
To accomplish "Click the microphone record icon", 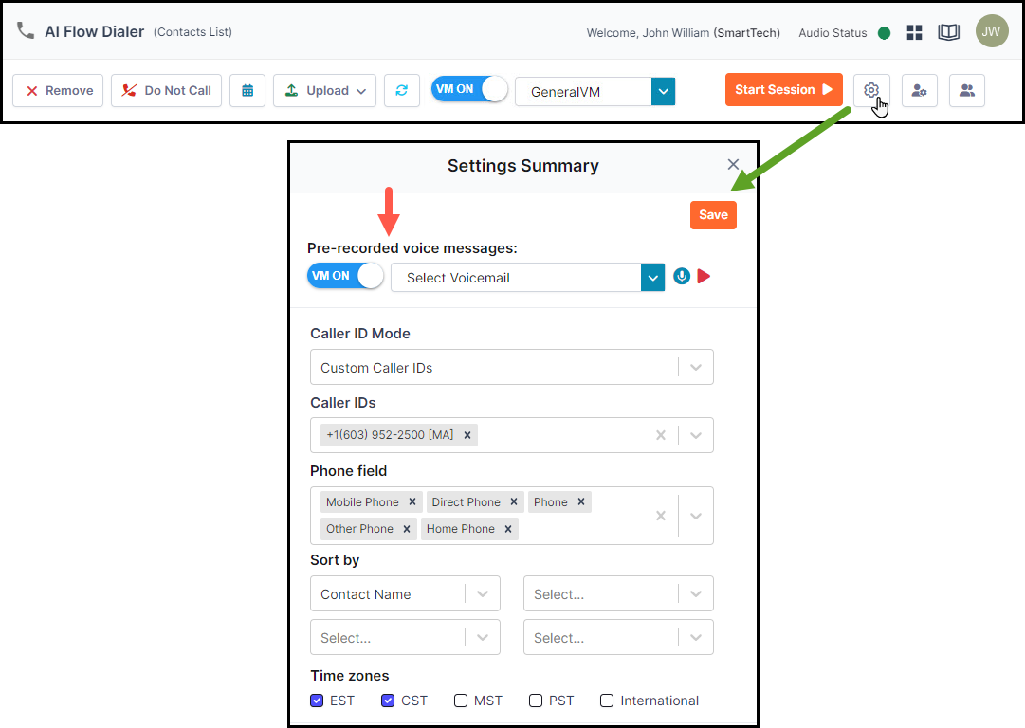I will (682, 277).
